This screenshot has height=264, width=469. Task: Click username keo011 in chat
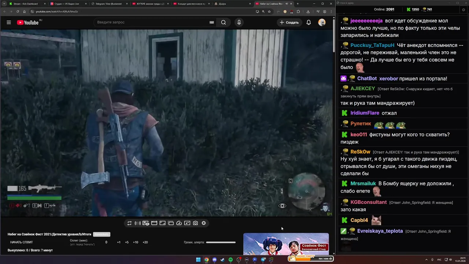click(x=359, y=135)
